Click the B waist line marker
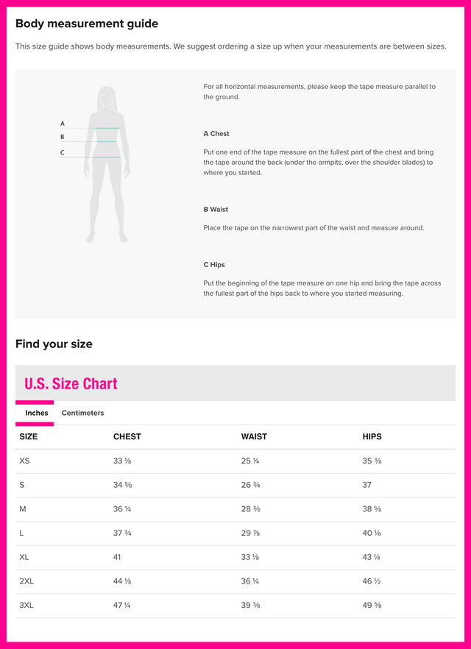 (63, 137)
